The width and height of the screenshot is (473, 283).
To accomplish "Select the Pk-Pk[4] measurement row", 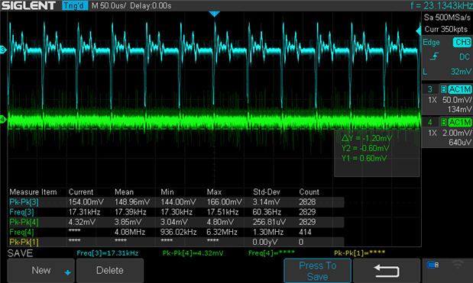I will pyautogui.click(x=176, y=222).
